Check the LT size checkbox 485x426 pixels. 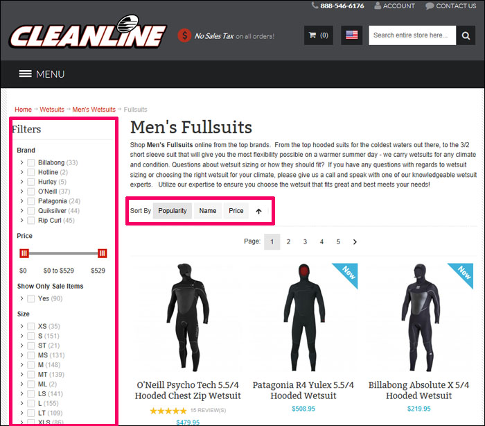click(x=31, y=413)
